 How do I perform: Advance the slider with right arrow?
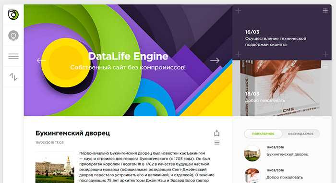[215, 61]
